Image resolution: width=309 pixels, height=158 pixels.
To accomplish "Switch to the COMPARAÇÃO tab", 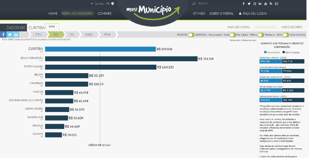I will (x=266, y=27).
